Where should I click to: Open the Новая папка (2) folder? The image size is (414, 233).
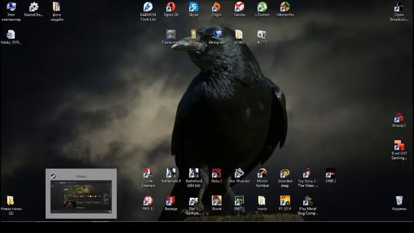[x=11, y=205]
